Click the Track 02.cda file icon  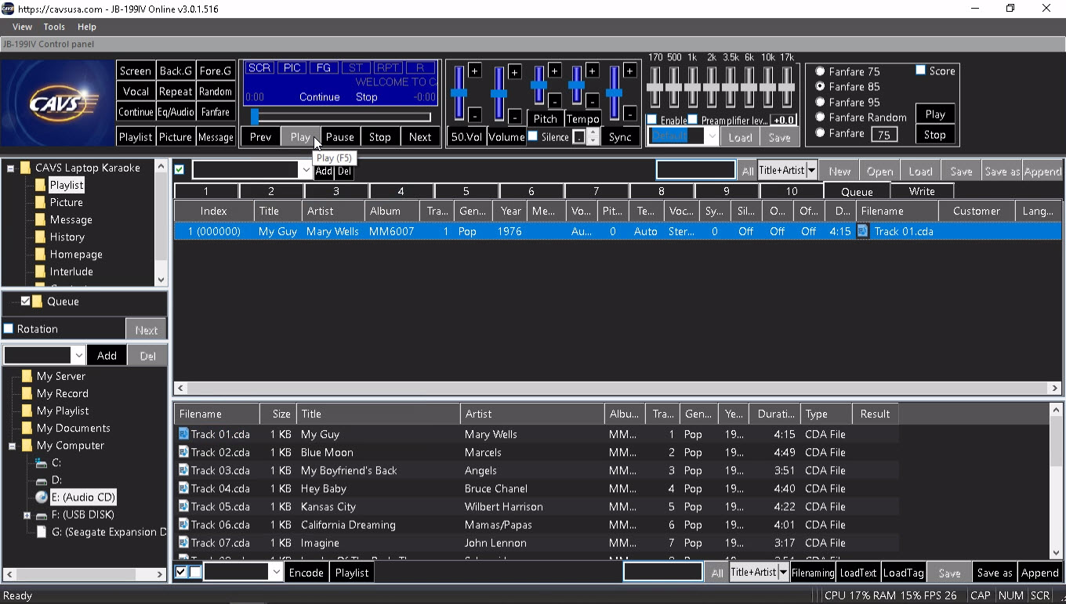(x=183, y=452)
